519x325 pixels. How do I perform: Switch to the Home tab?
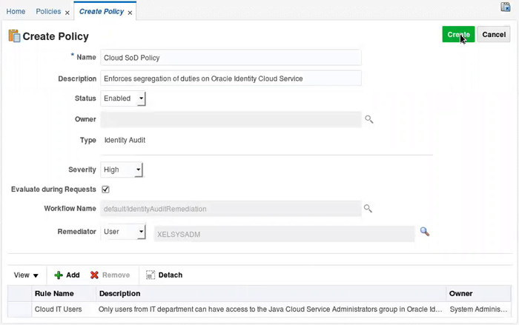coord(16,12)
